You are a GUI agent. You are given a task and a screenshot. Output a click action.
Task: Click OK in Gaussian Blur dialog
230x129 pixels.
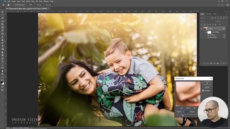coord(207,83)
